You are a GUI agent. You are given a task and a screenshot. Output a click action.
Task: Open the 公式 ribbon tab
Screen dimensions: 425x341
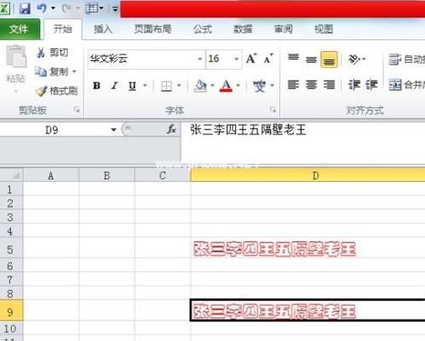click(203, 29)
